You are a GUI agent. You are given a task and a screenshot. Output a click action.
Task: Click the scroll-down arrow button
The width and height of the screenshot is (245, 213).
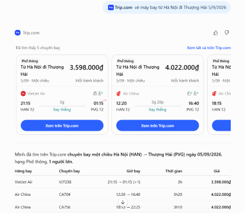pyautogui.click(x=123, y=202)
